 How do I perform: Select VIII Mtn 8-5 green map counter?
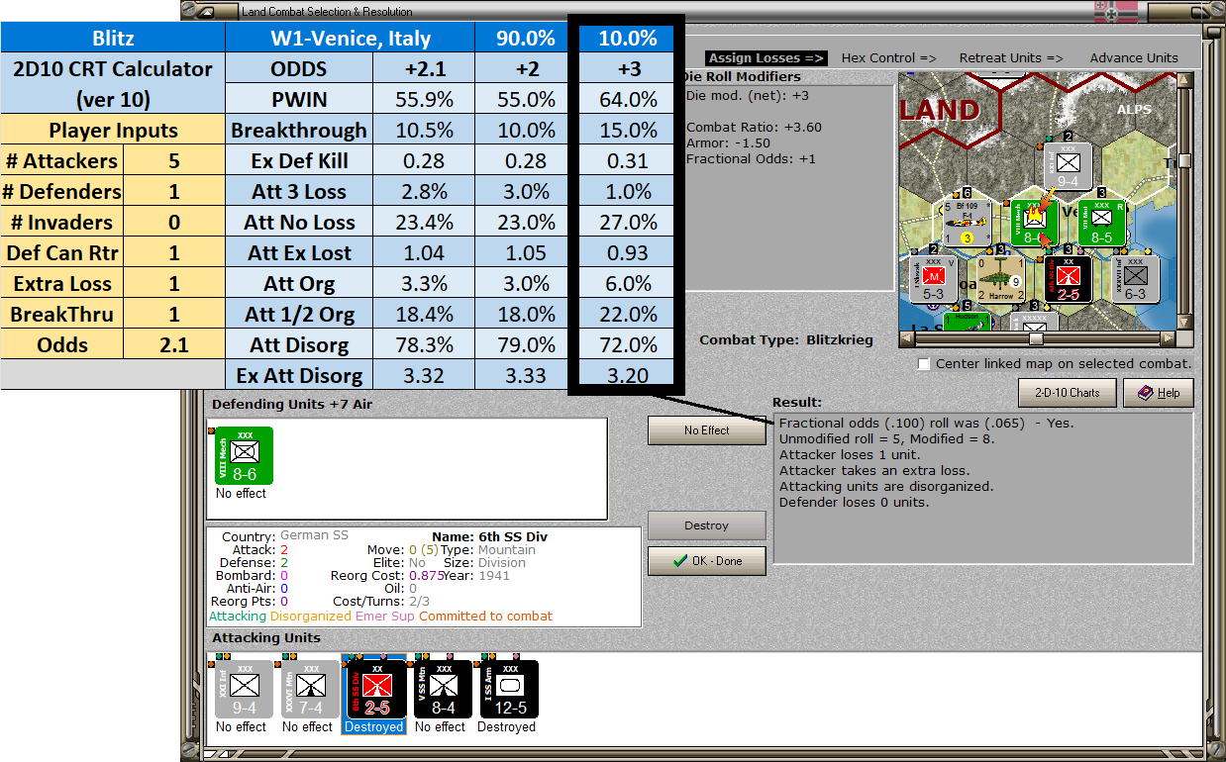click(x=1101, y=223)
